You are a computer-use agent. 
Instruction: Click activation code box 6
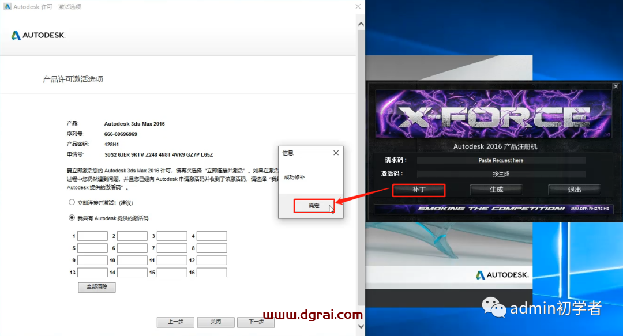(x=132, y=248)
